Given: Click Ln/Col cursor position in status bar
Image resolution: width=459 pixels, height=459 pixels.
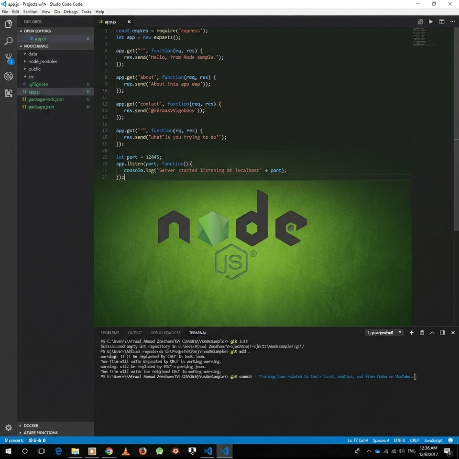Looking at the screenshot, I should point(358,440).
